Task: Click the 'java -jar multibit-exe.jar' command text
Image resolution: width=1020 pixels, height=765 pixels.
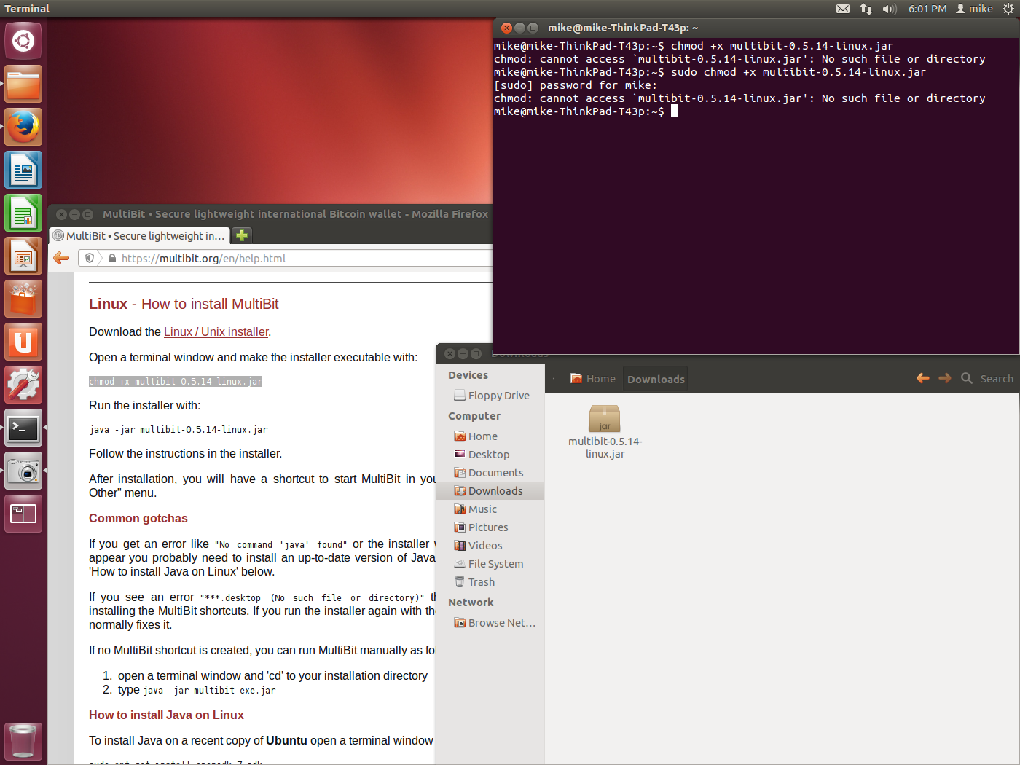Action: (209, 691)
